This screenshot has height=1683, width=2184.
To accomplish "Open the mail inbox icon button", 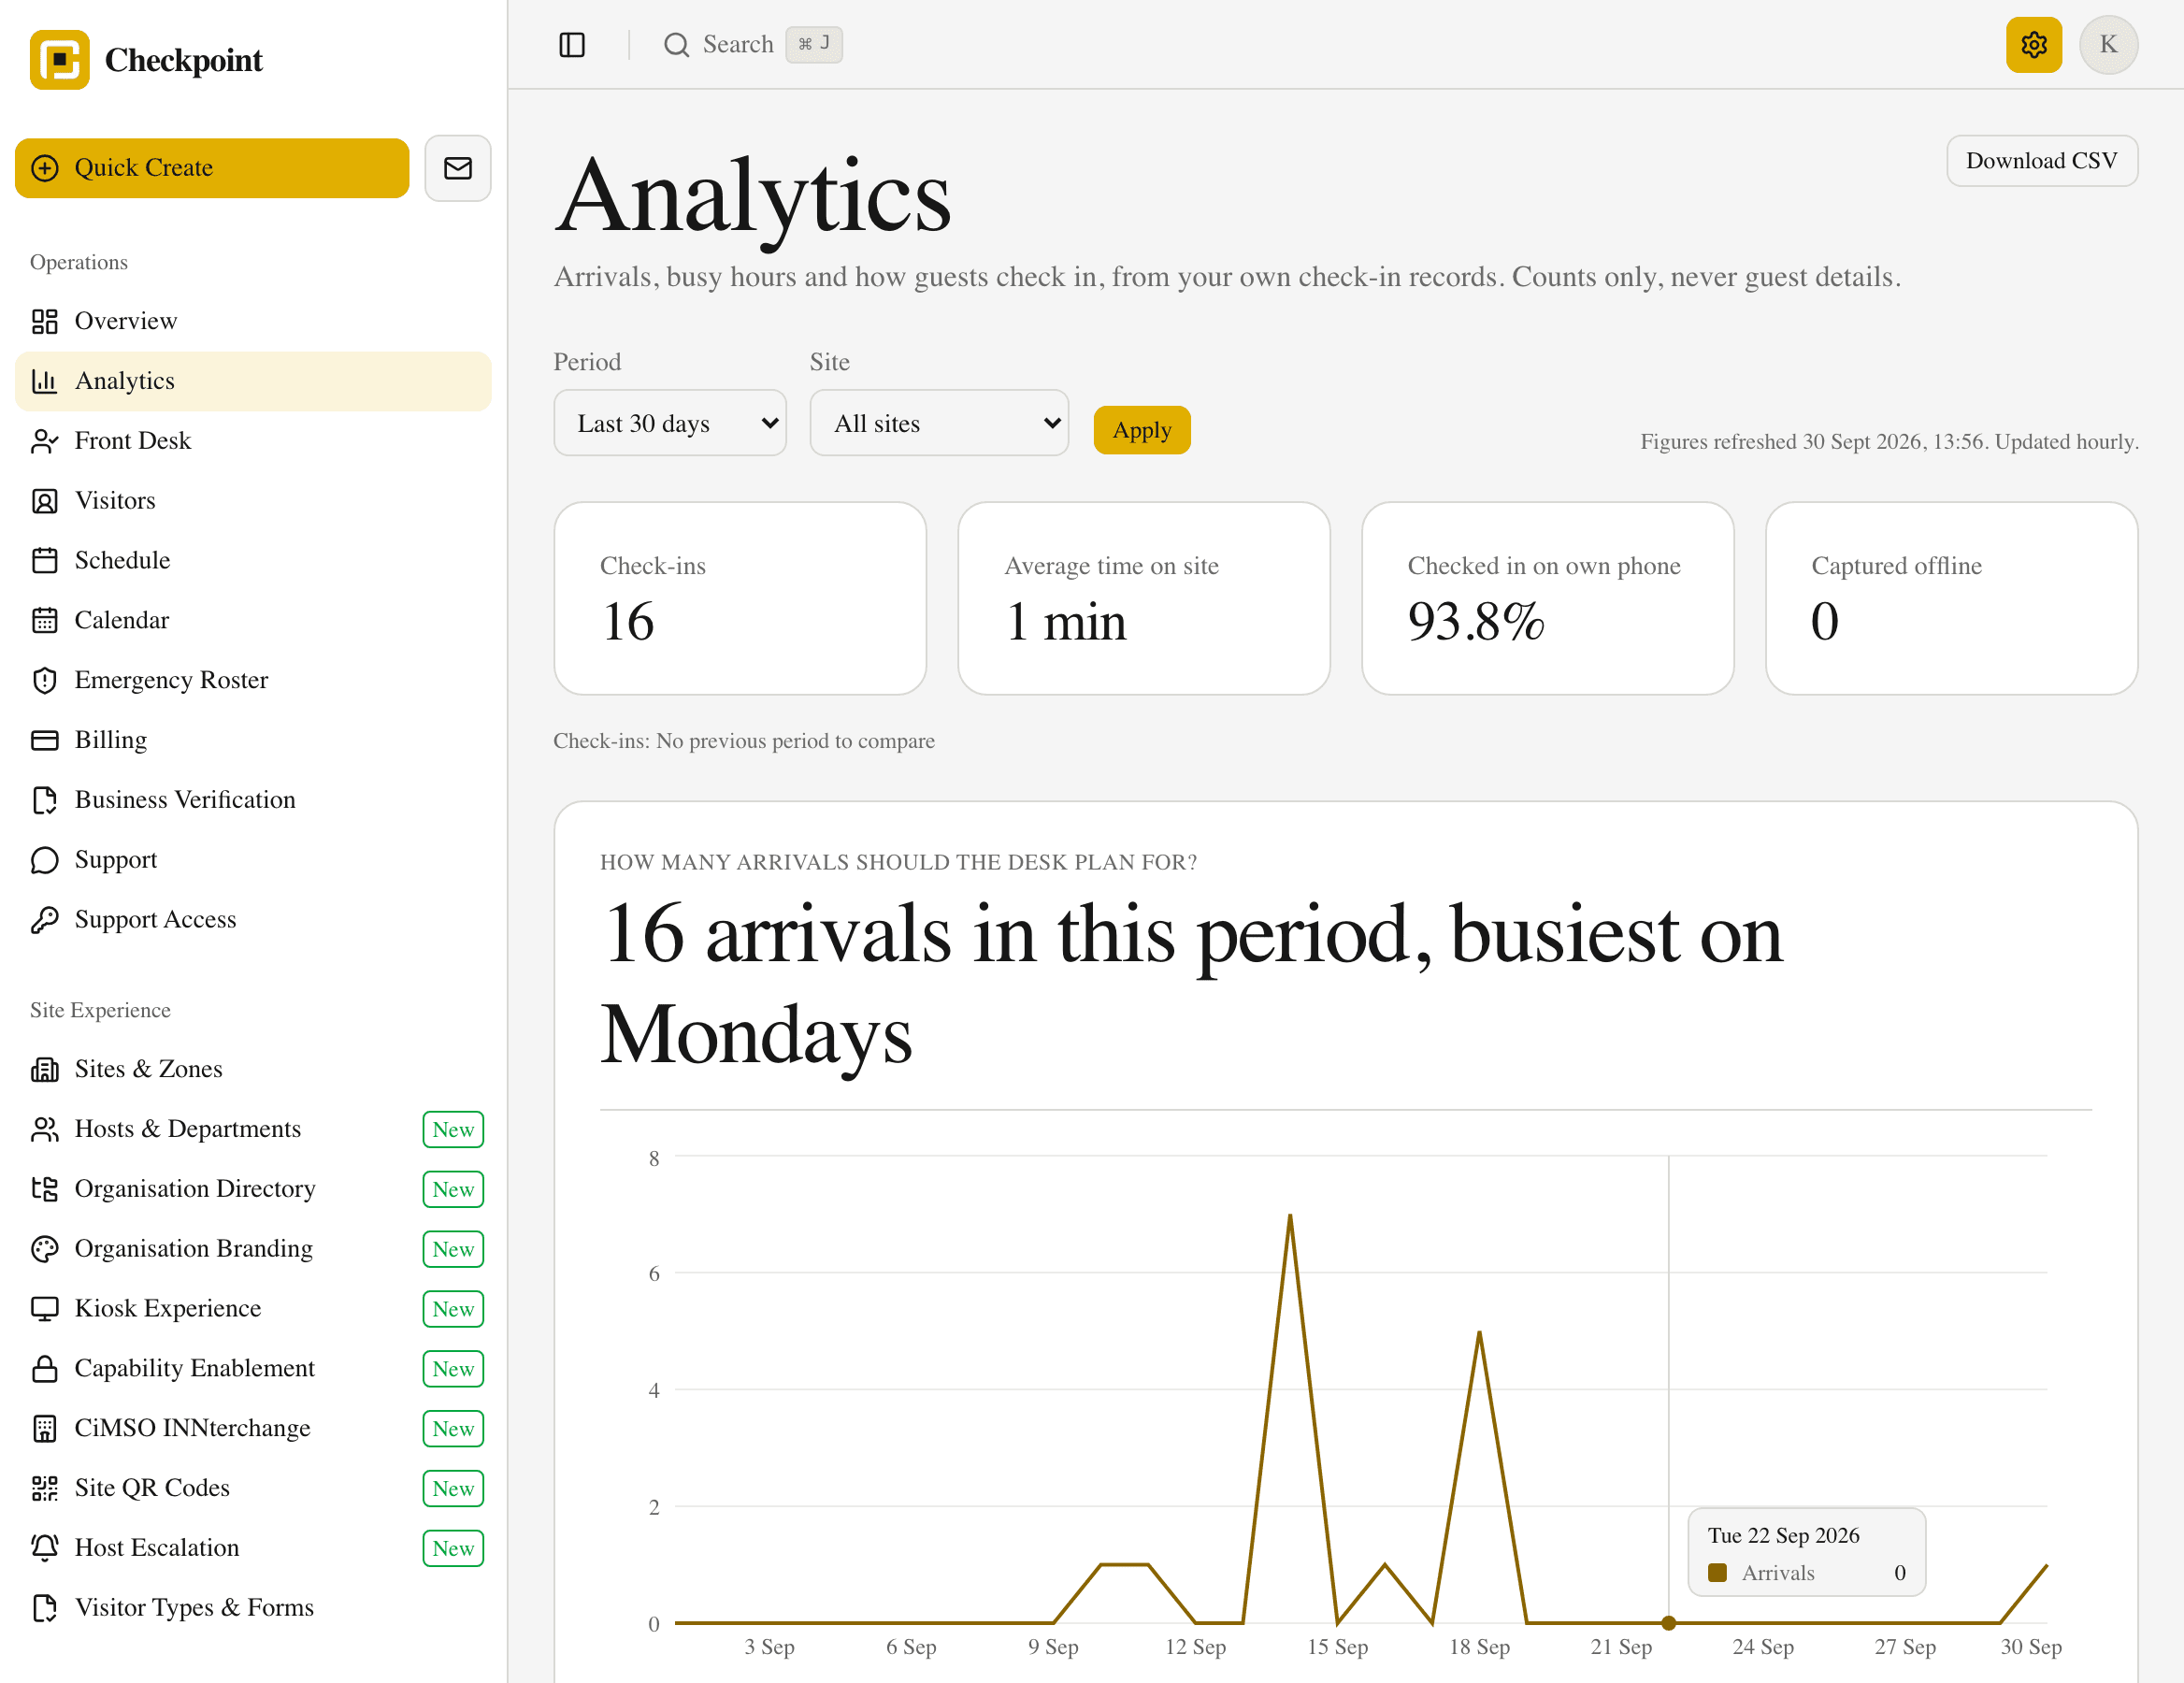I will click(458, 168).
